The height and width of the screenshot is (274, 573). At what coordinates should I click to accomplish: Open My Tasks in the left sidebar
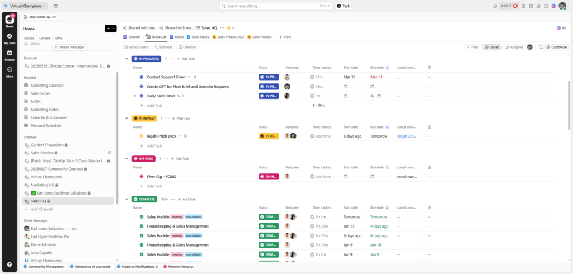(x=10, y=38)
